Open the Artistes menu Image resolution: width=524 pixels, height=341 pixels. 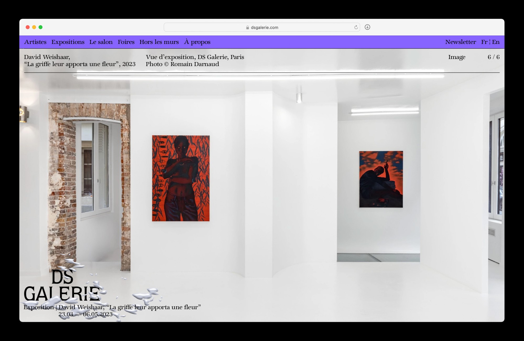[35, 42]
